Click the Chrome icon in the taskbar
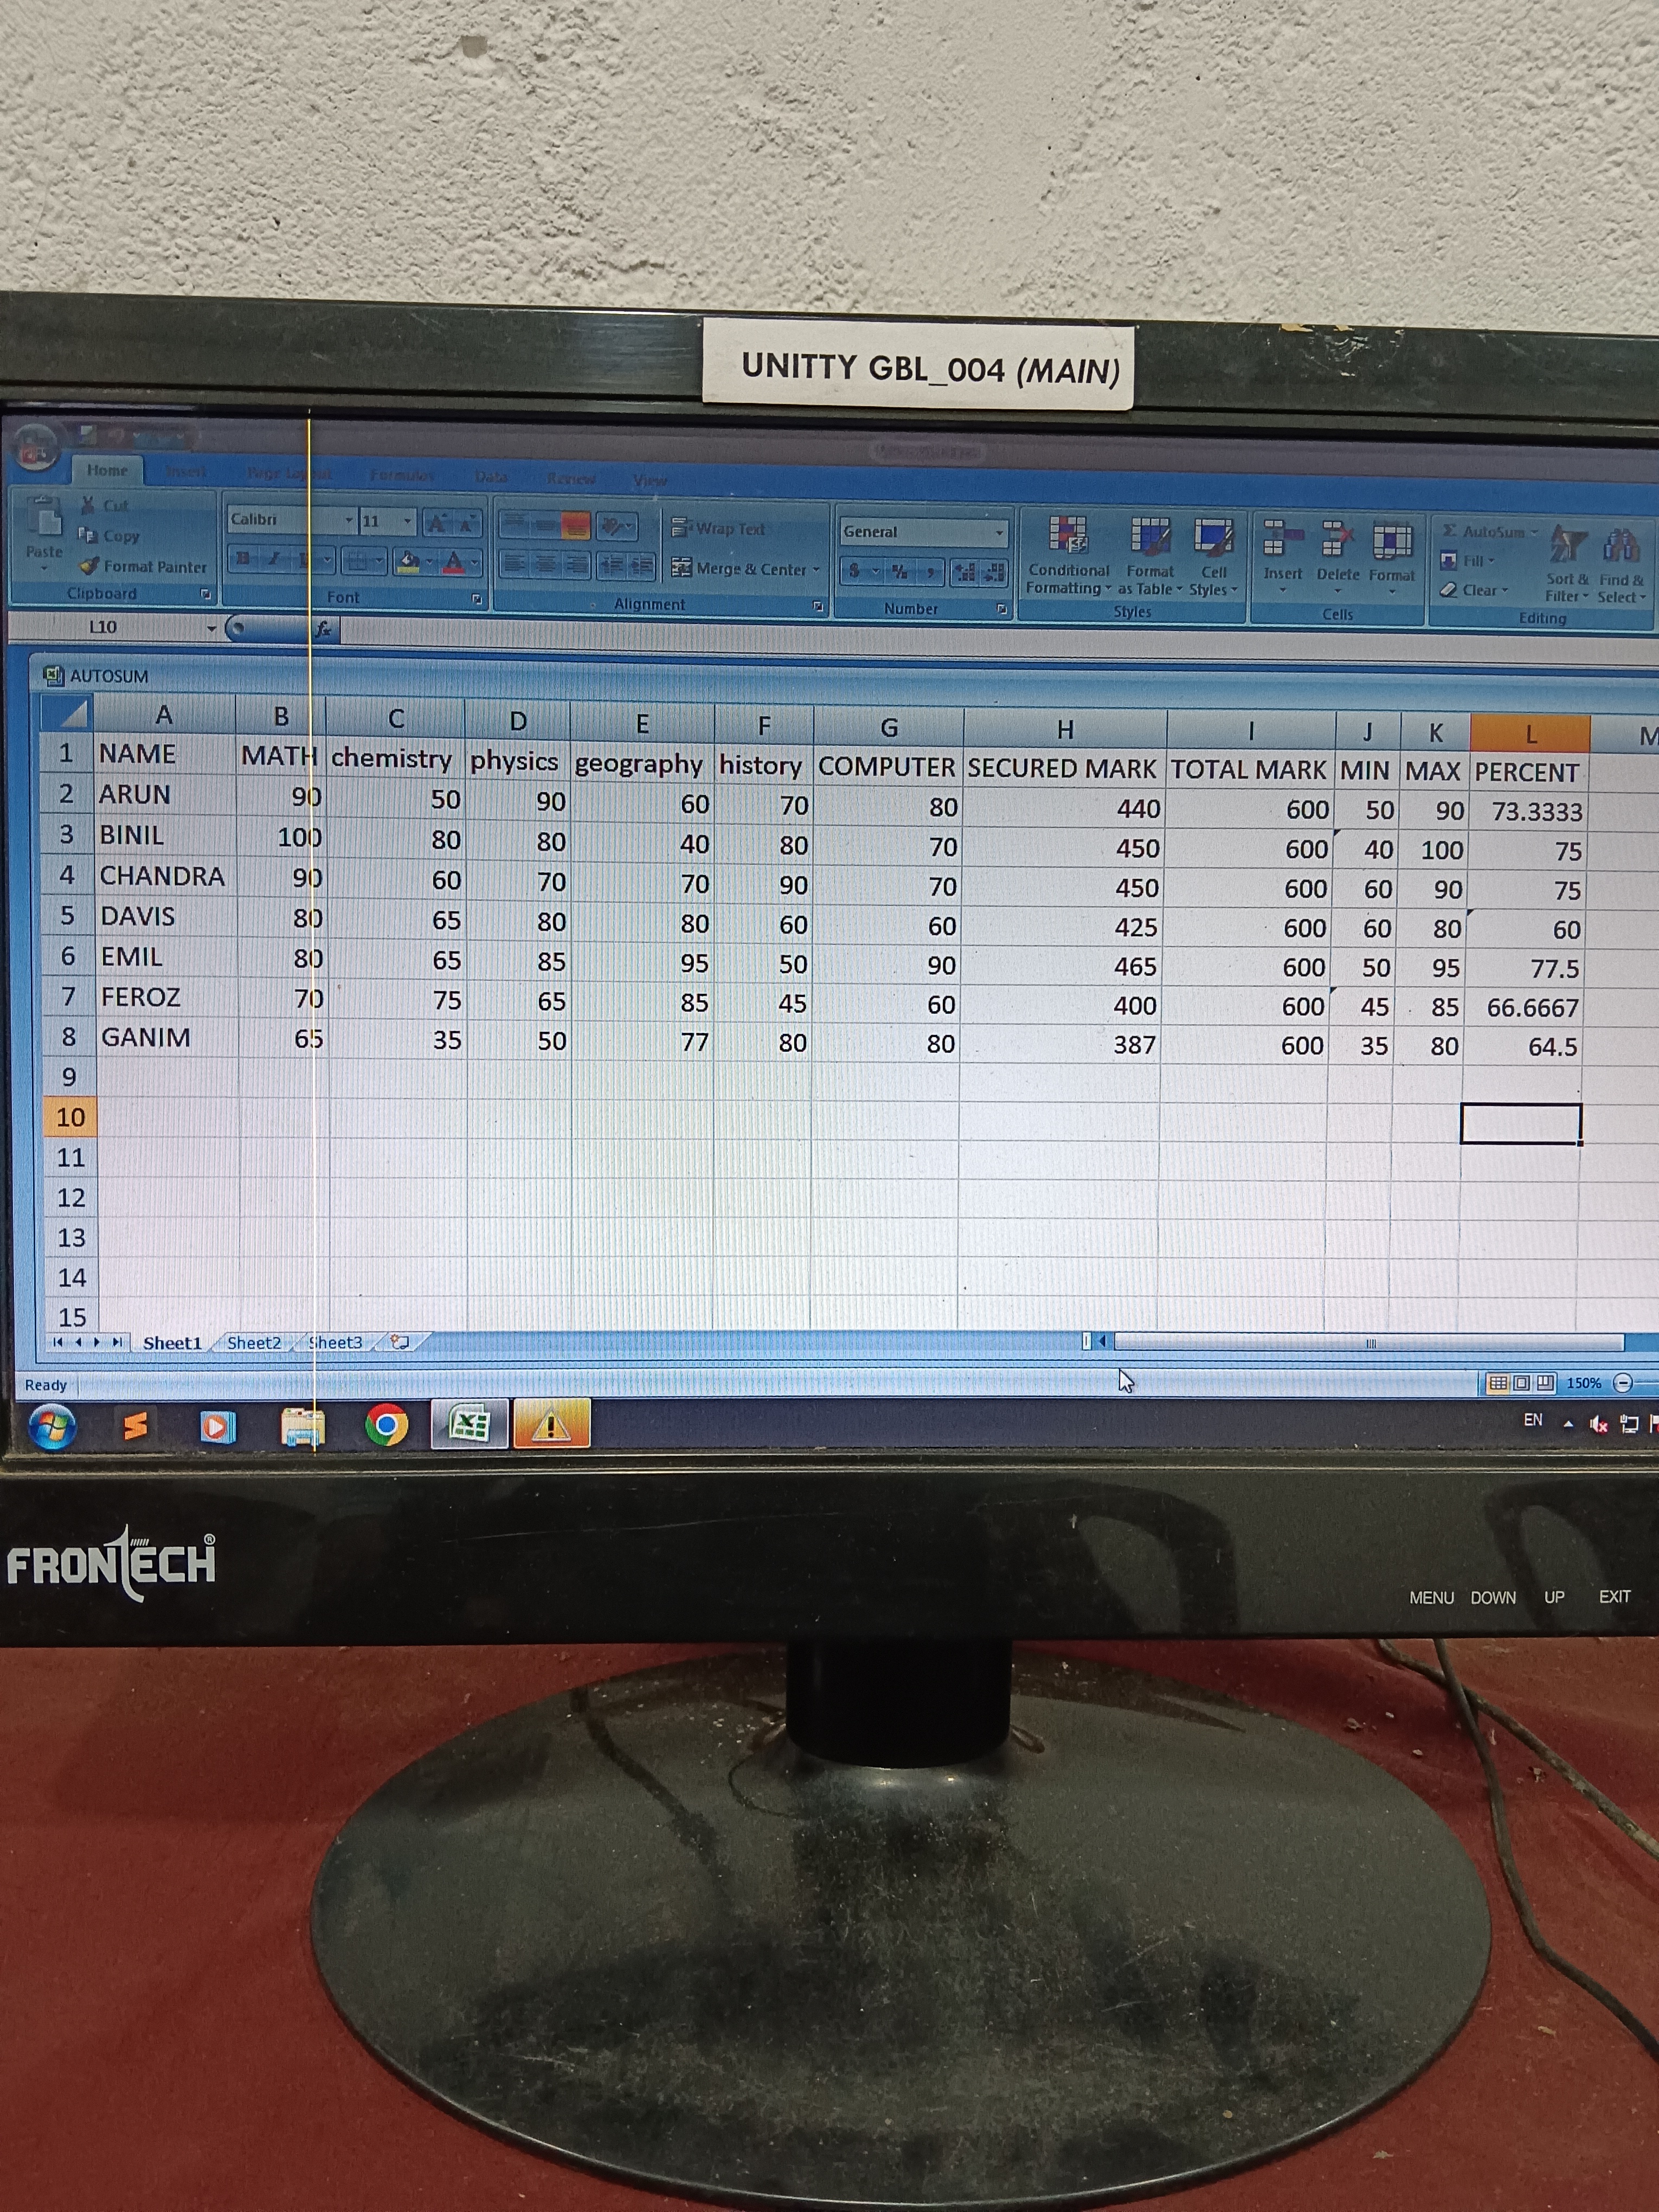The height and width of the screenshot is (2212, 1659). coord(387,1425)
